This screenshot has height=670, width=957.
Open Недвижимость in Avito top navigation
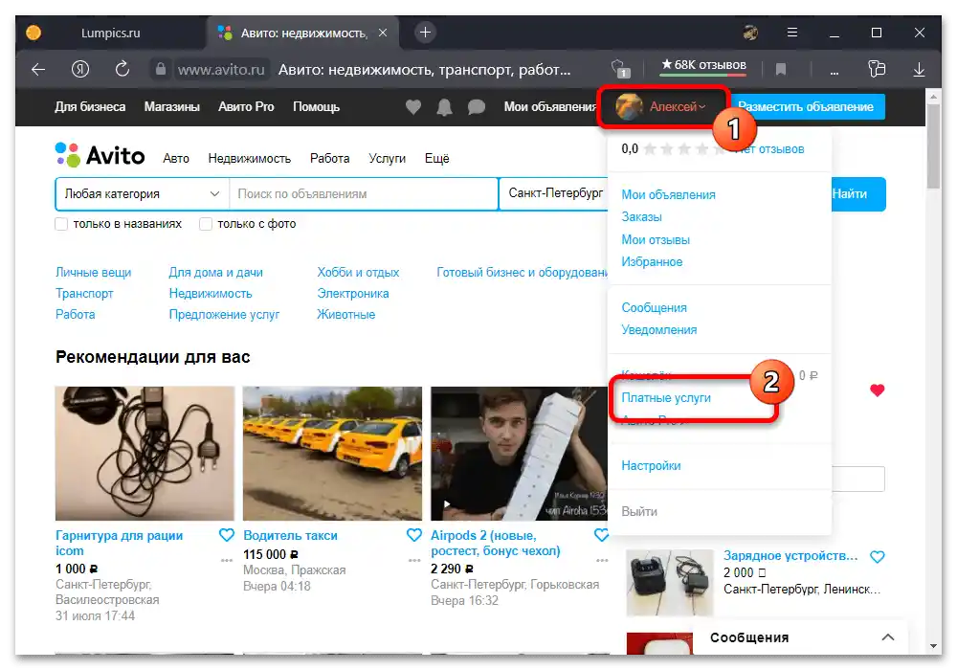(249, 159)
